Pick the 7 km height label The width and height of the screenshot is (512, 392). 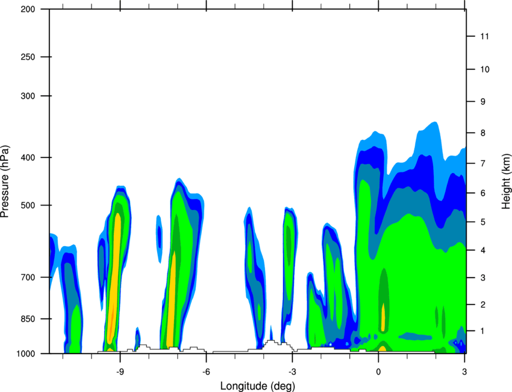pyautogui.click(x=483, y=163)
